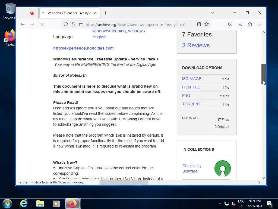Open the Windows Start menu

coord(7,204)
